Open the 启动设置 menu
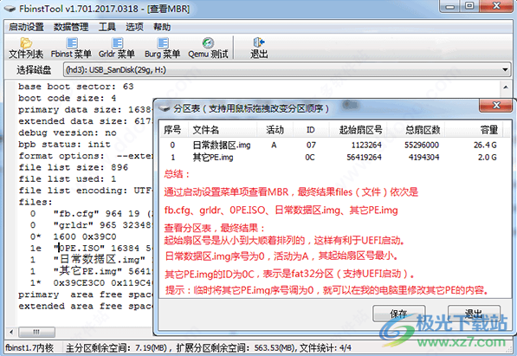517x356 pixels. tap(26, 27)
